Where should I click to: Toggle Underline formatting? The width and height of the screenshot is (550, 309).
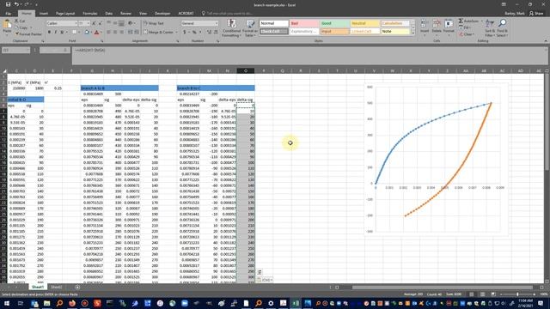point(62,33)
